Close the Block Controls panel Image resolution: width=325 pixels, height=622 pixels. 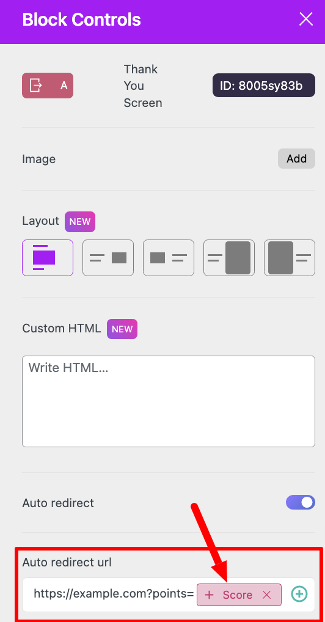[305, 19]
